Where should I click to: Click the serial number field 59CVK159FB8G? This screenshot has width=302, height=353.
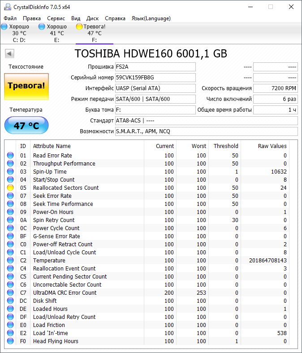pyautogui.click(x=155, y=78)
